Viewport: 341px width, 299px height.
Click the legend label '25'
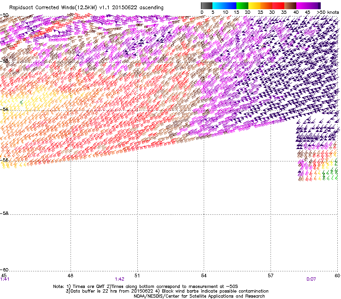click(x=260, y=12)
